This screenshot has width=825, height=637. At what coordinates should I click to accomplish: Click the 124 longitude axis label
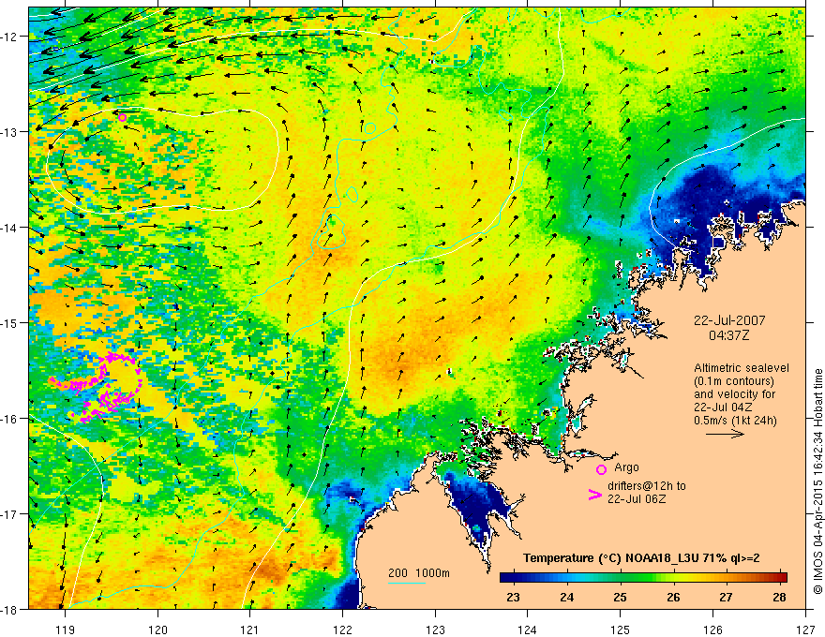[x=528, y=630]
